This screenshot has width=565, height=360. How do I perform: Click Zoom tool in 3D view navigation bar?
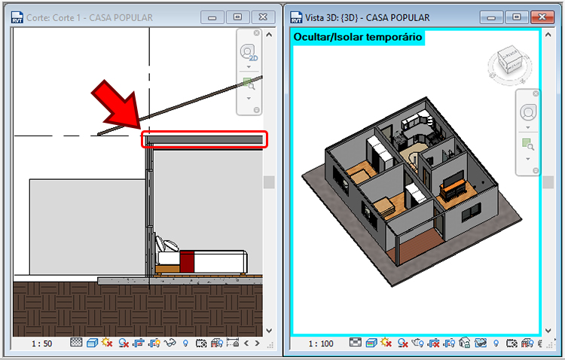click(528, 145)
